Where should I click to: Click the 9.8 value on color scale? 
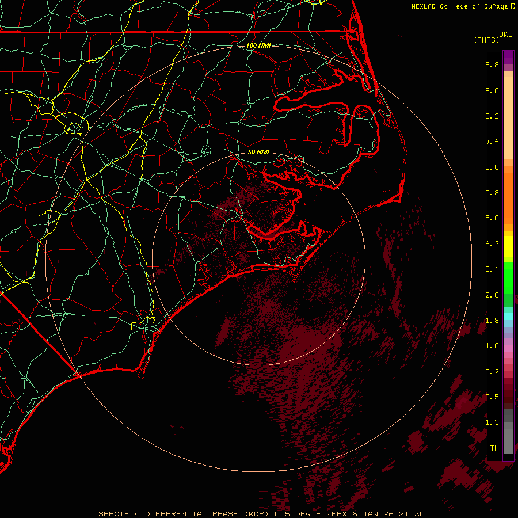click(492, 64)
